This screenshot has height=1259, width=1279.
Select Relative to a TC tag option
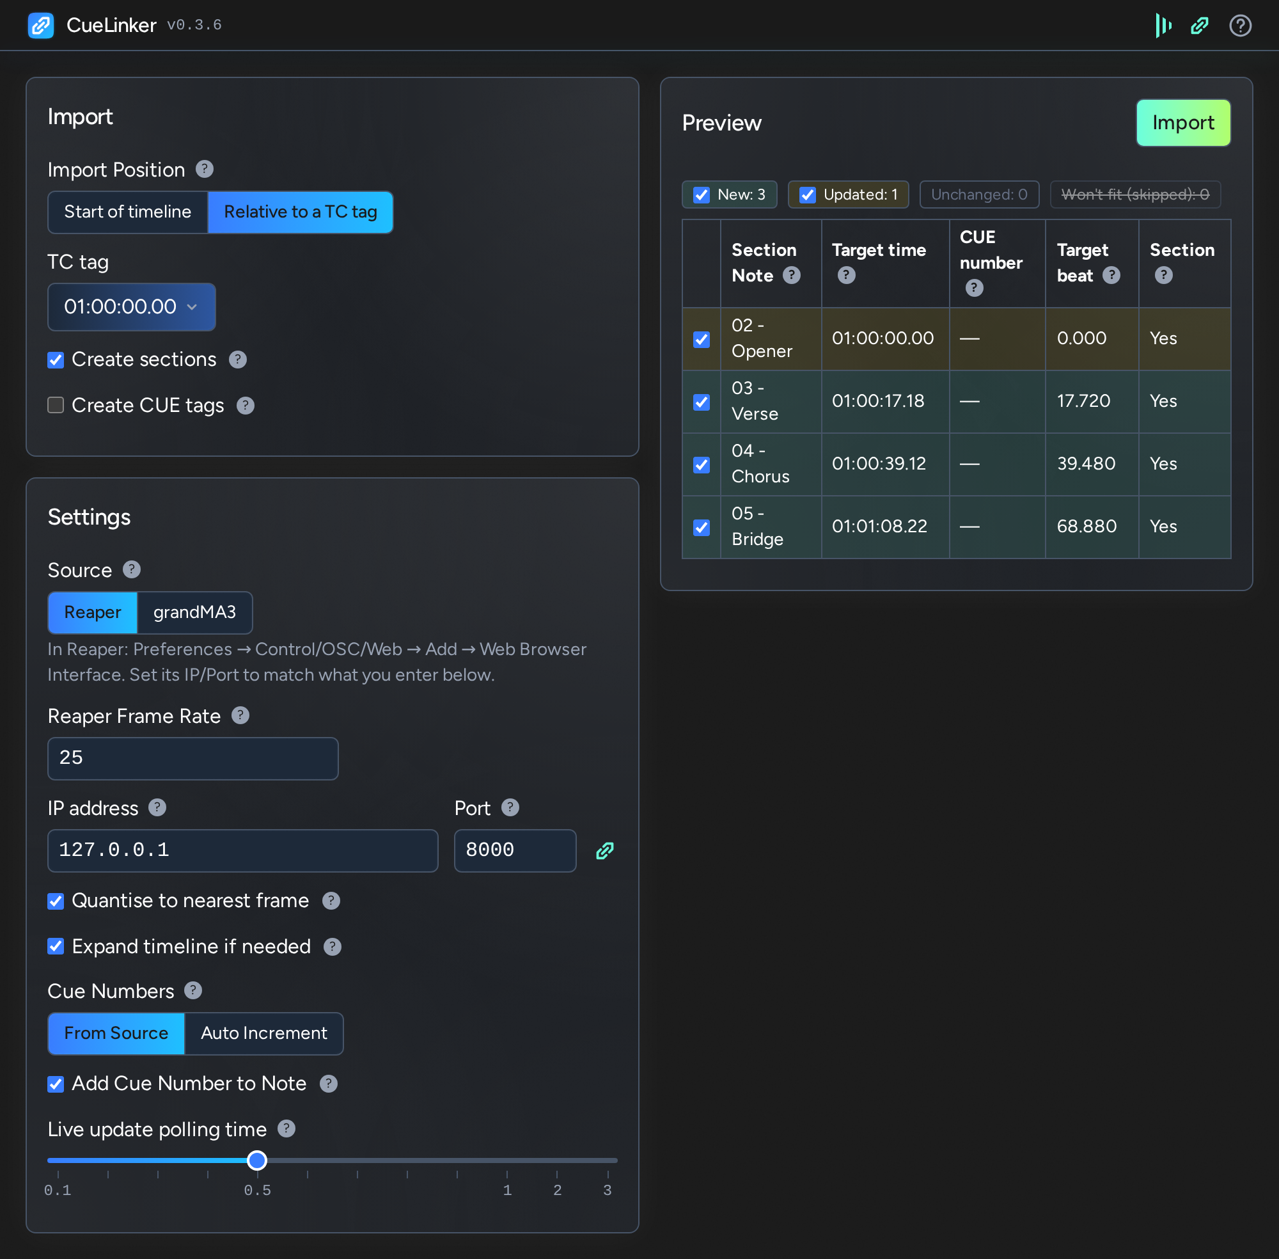click(301, 212)
